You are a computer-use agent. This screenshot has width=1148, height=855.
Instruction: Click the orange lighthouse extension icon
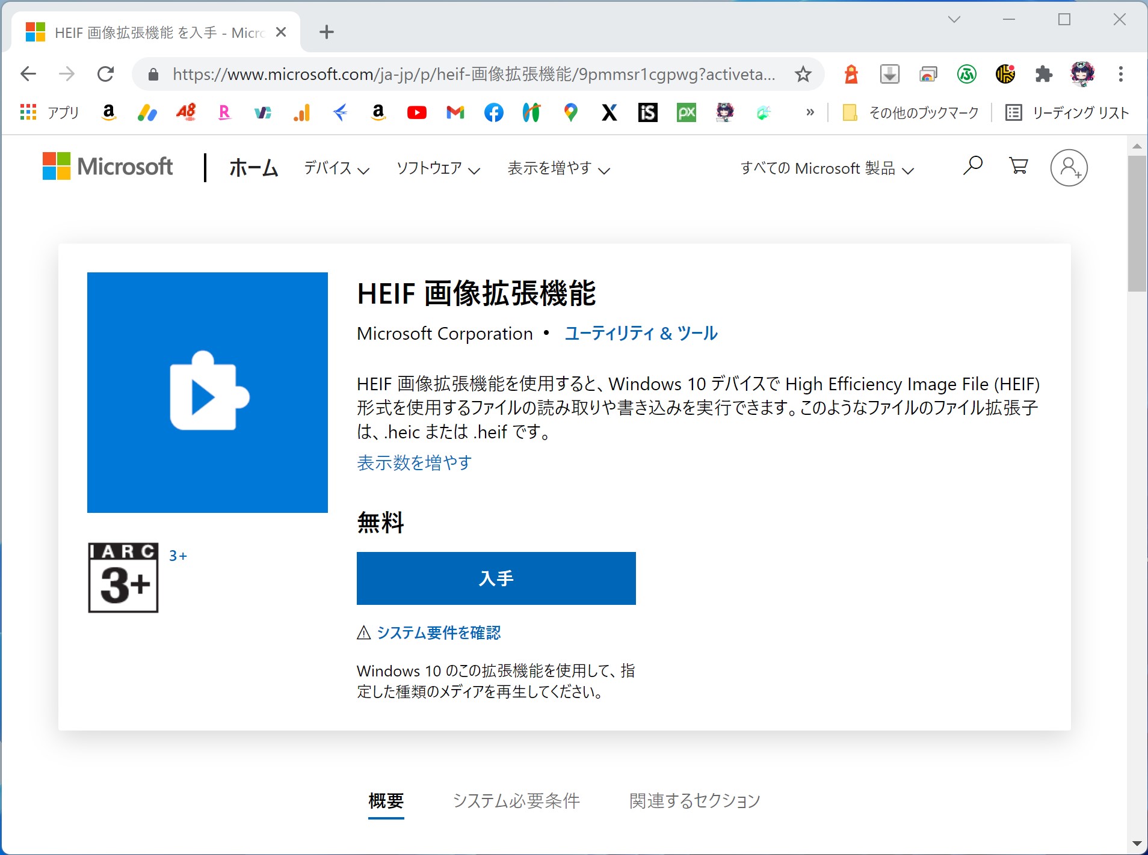(x=851, y=74)
